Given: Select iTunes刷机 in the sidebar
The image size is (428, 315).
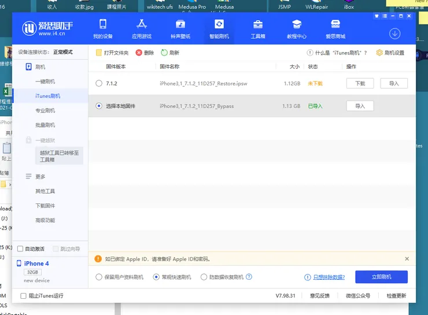Looking at the screenshot, I should 48,96.
